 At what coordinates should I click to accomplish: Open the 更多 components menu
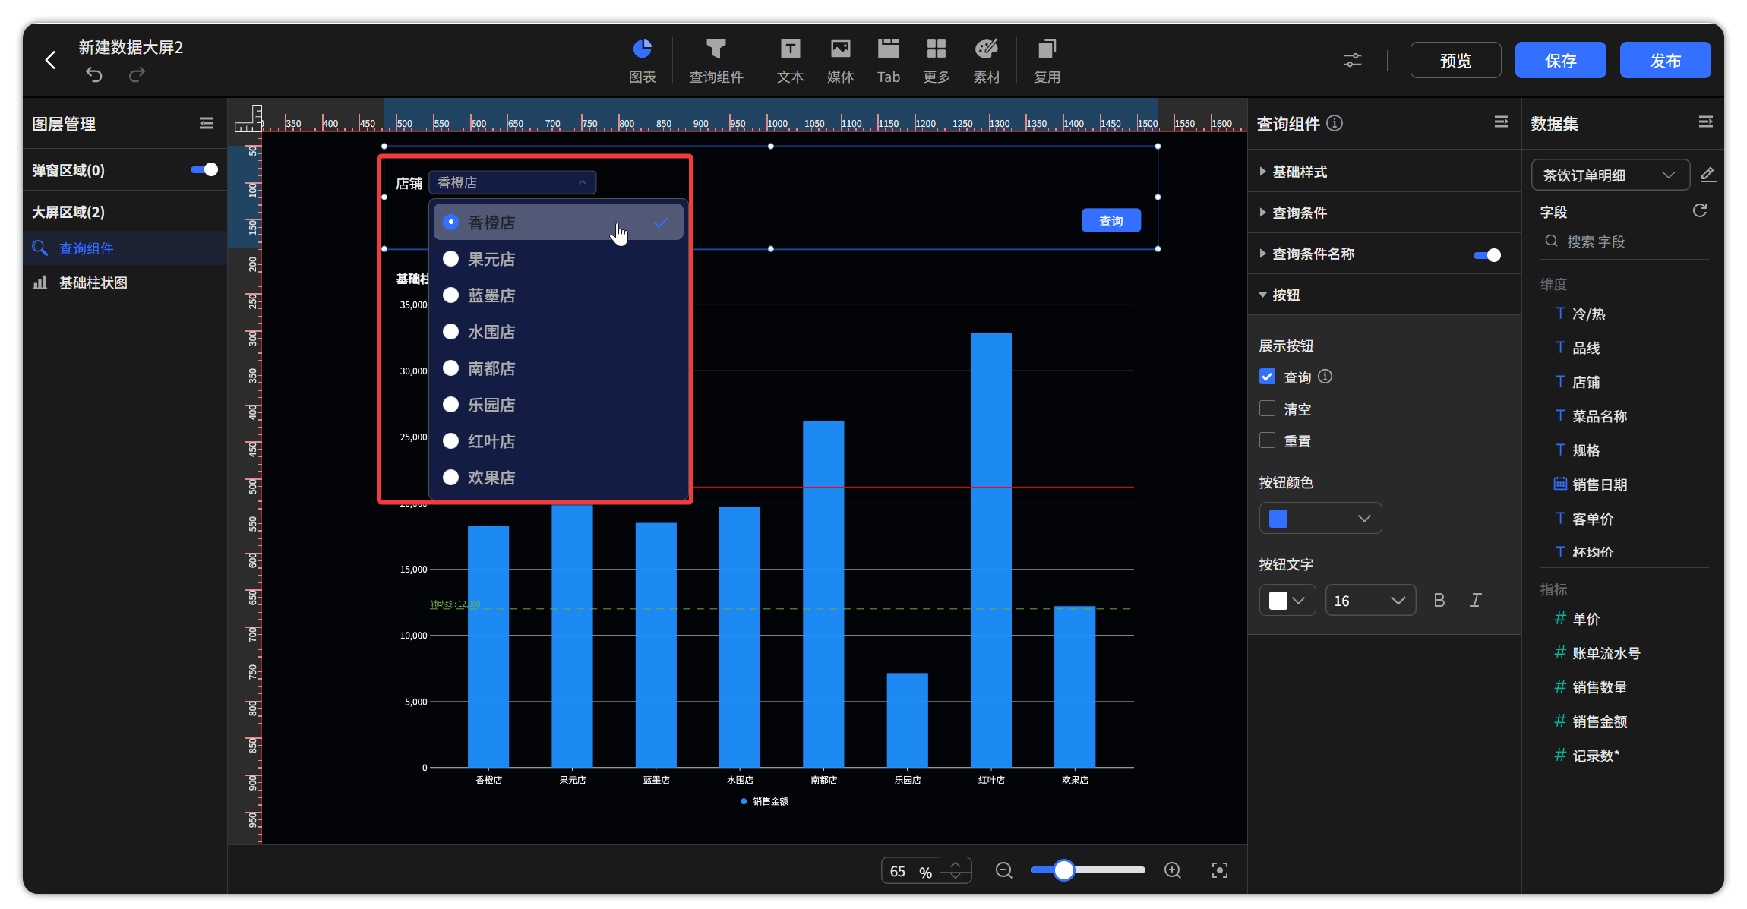coord(937,61)
